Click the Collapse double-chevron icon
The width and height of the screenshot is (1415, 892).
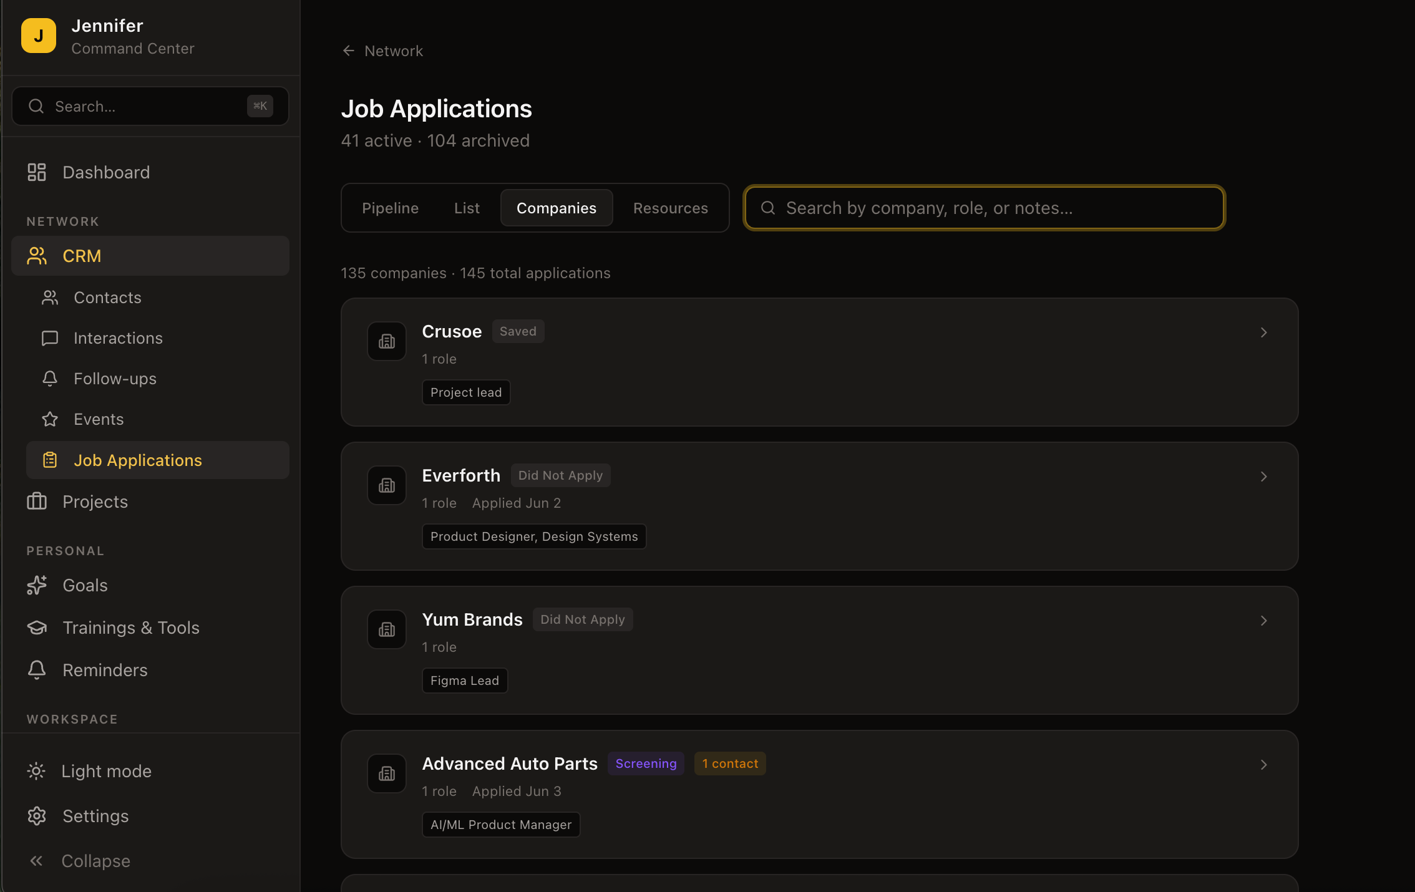click(36, 861)
